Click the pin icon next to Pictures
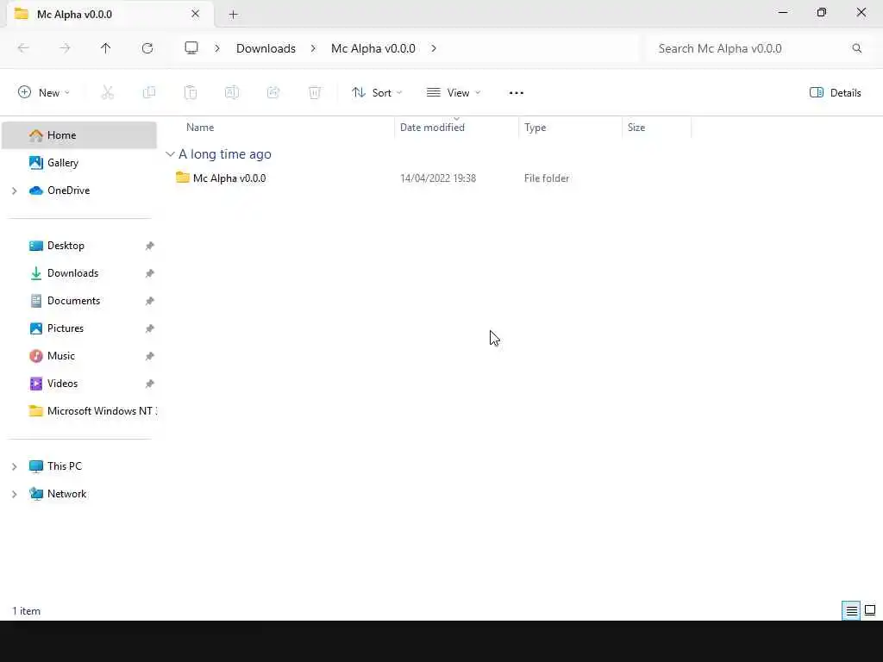The width and height of the screenshot is (883, 662). 150,328
